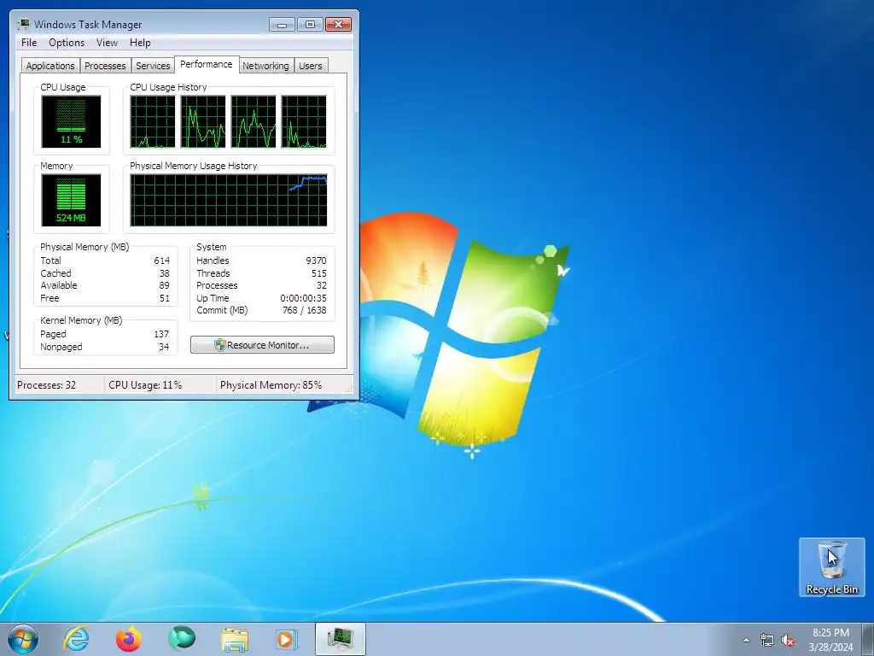Click the Physical Memory Total value 614
Viewport: 874px width, 656px height.
[161, 261]
